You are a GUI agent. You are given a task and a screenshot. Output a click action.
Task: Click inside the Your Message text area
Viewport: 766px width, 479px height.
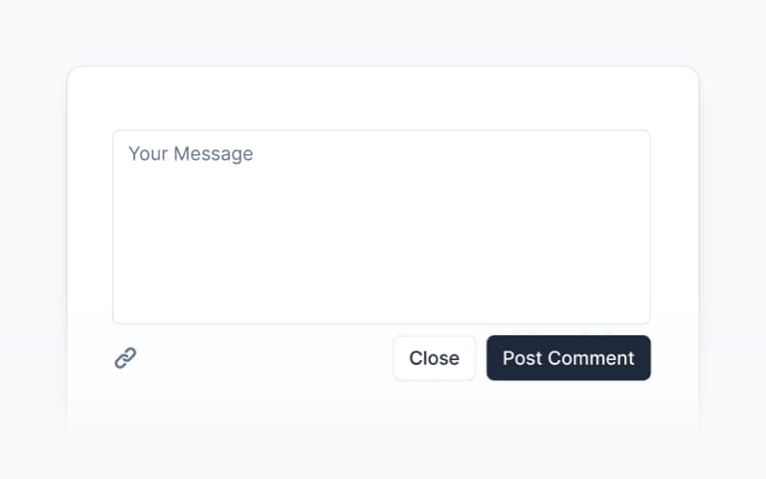click(x=381, y=227)
